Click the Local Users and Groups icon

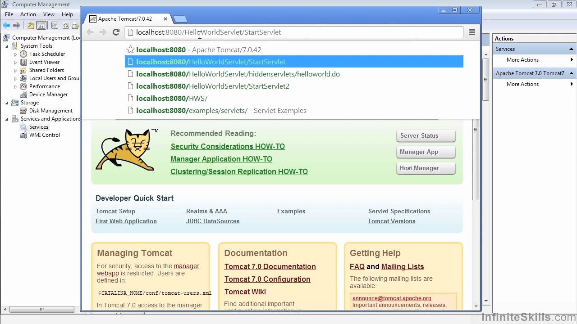coord(23,78)
